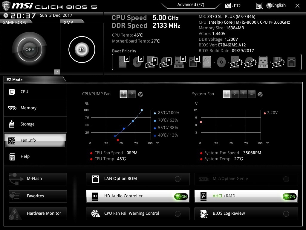Enable LAN Option ROM

pyautogui.click(x=137, y=179)
